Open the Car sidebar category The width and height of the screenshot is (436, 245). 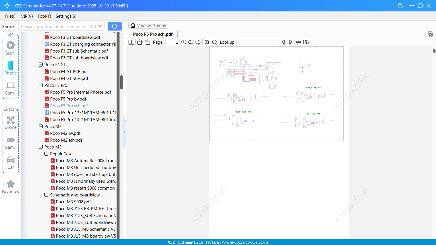coord(11,163)
